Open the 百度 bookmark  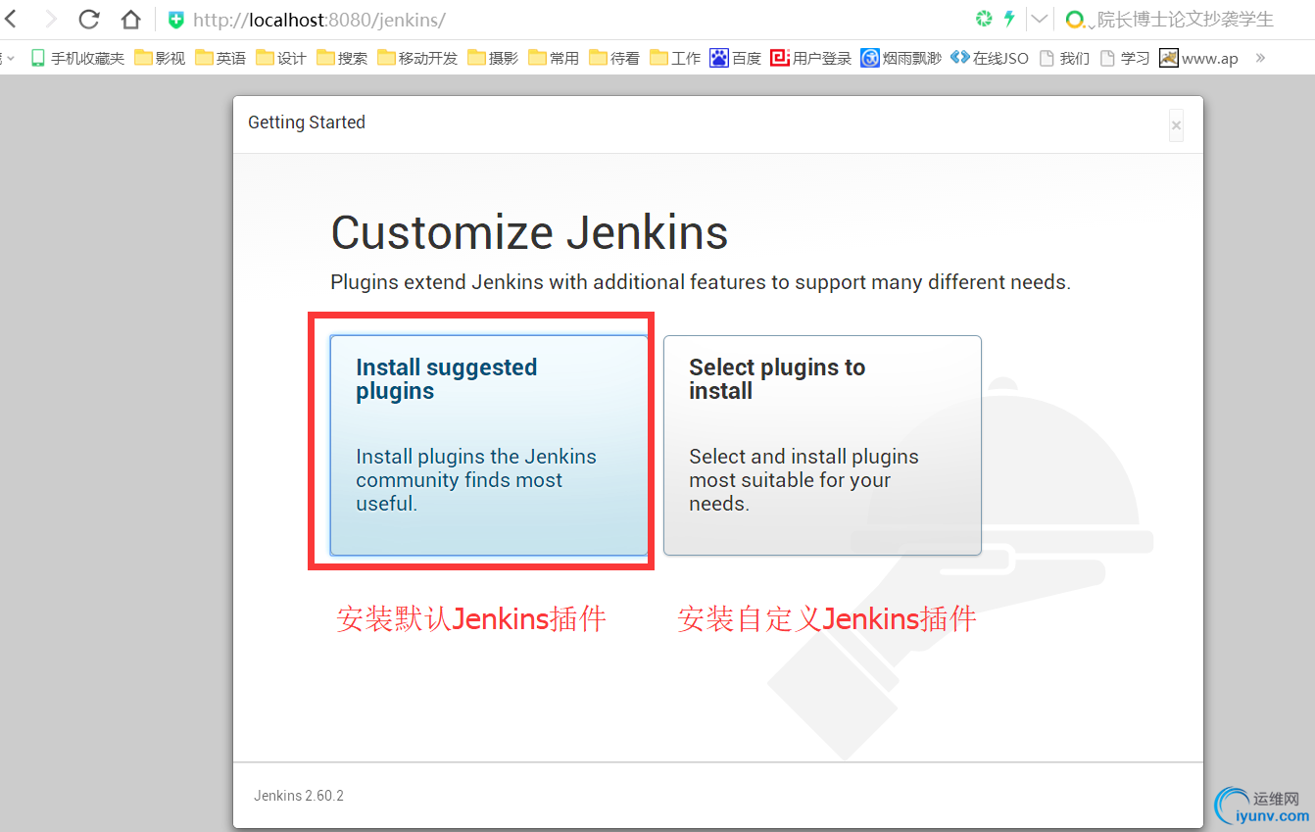736,58
